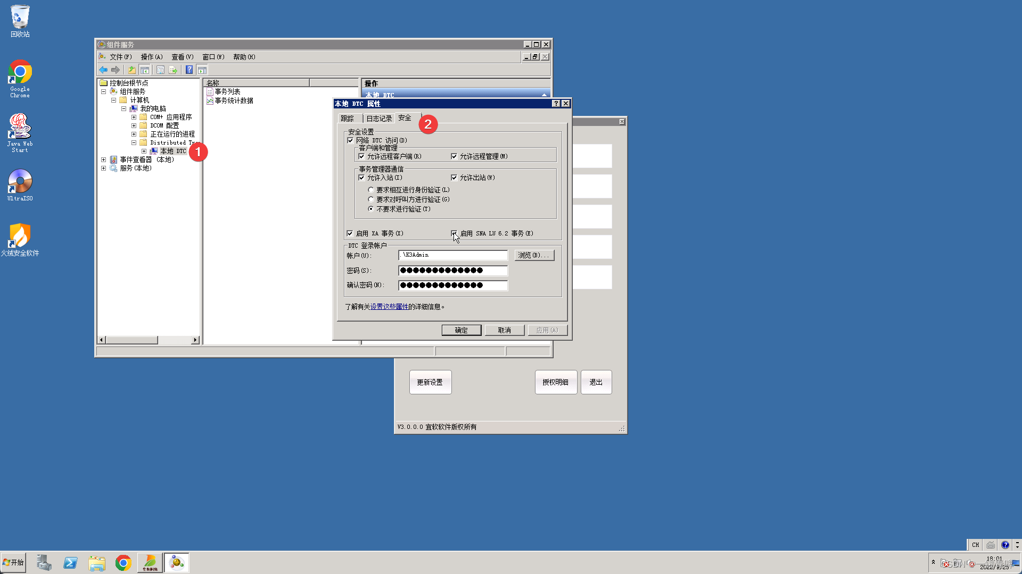Click the help question mark toolbar icon
Screen dimensions: 1022x574
[x=189, y=70]
